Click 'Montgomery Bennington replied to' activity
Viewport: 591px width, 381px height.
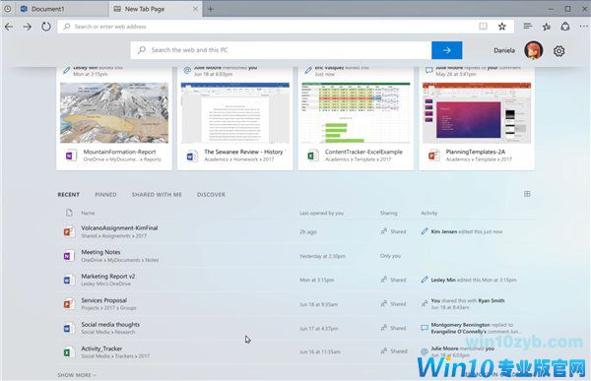pyautogui.click(x=472, y=325)
